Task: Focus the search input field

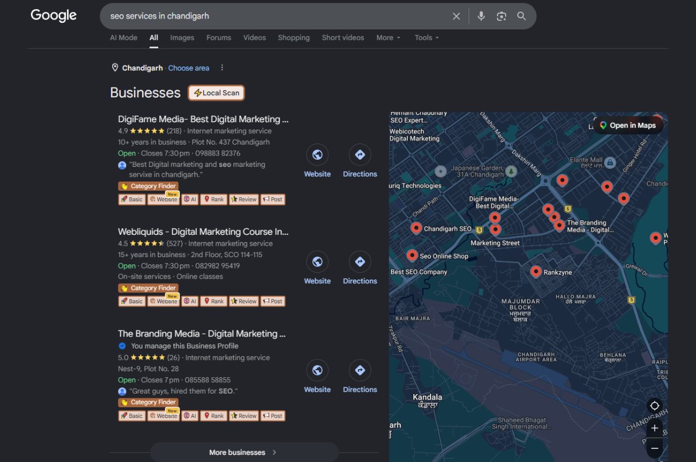Action: point(277,16)
